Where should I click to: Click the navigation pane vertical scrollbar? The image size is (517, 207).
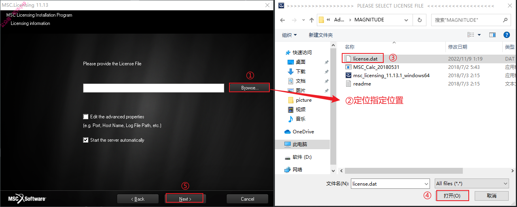(333, 107)
